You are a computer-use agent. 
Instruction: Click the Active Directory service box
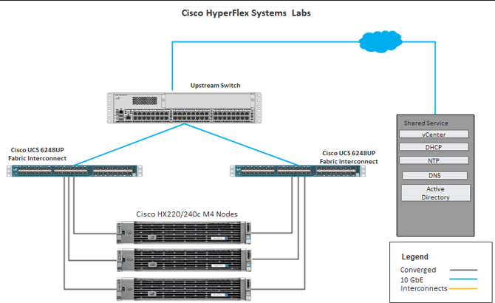pos(436,193)
